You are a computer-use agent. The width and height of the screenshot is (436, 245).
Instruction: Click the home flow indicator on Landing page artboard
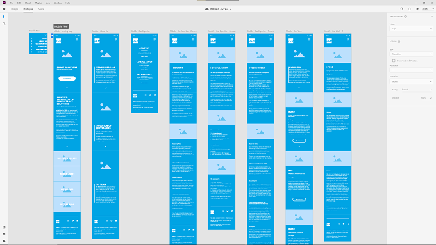click(52, 36)
